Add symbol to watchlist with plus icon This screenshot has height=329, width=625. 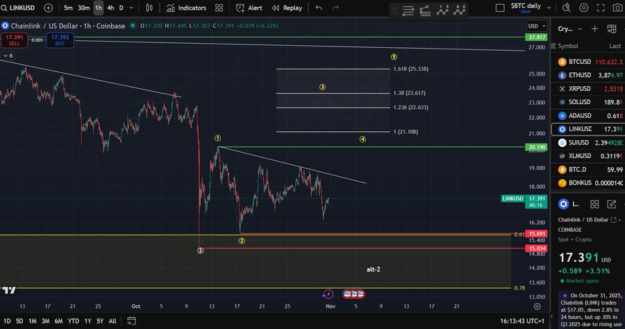pos(594,28)
